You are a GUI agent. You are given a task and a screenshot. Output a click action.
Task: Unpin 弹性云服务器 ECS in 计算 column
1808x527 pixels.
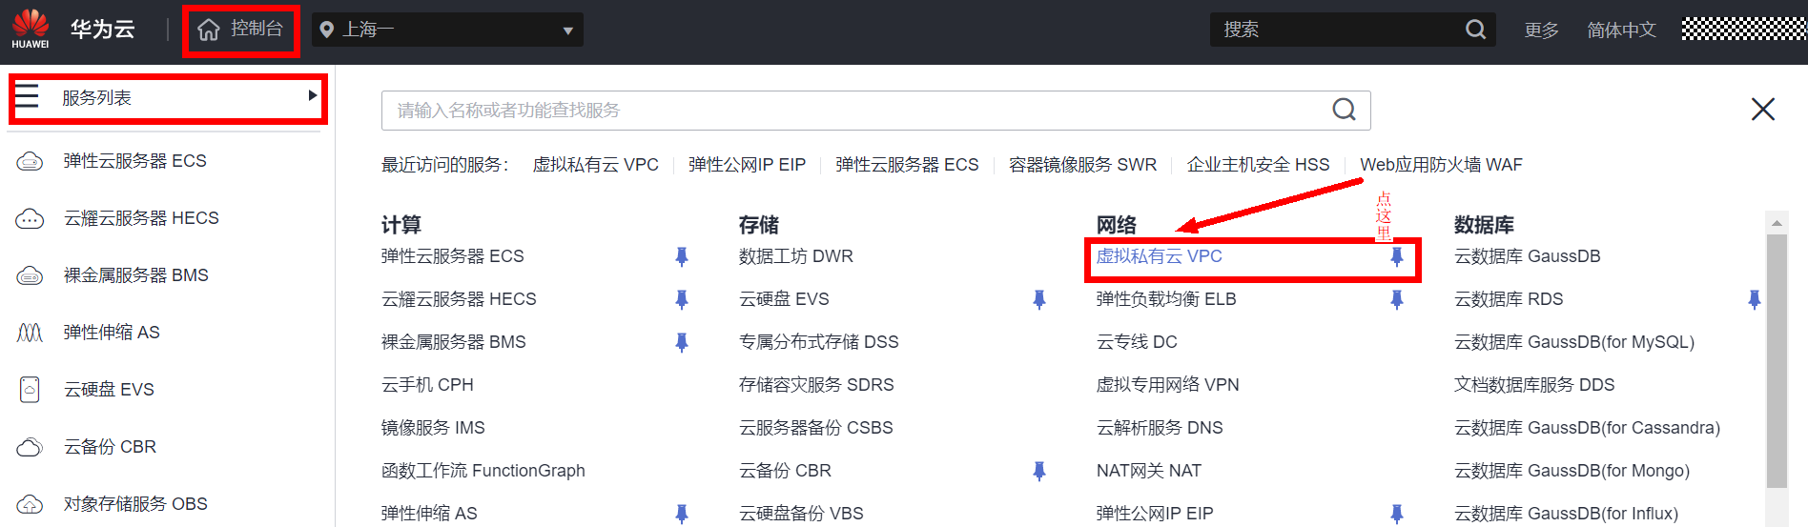[682, 256]
